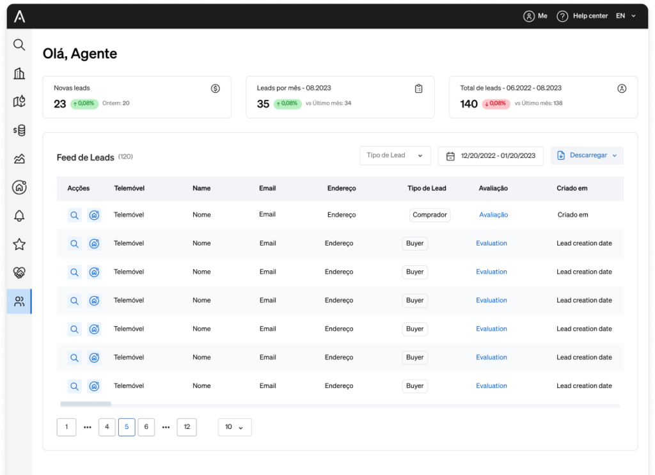The height and width of the screenshot is (475, 655).
Task: Click the horizontal table scrollbar thumb
Action: (x=86, y=404)
